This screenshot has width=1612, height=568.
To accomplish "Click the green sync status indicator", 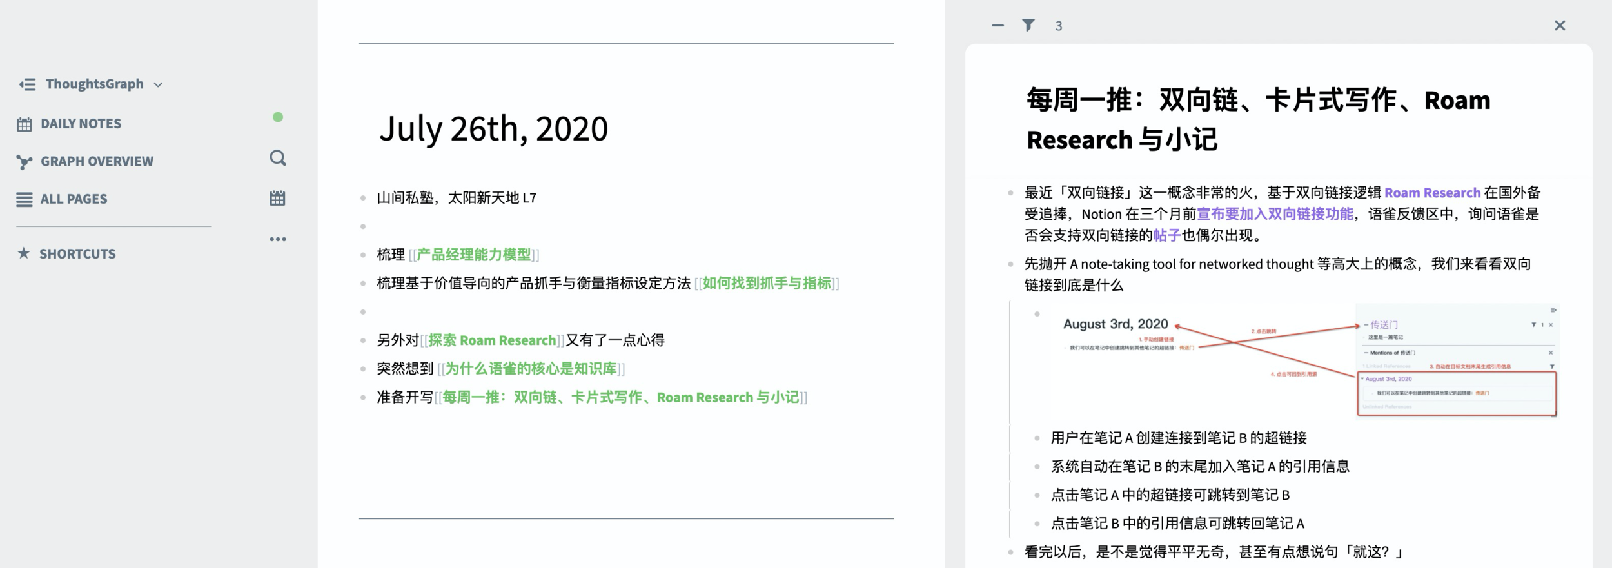I will click(x=278, y=117).
